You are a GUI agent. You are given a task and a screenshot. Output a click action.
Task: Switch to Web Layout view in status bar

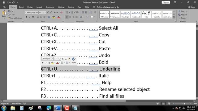pos(169,104)
